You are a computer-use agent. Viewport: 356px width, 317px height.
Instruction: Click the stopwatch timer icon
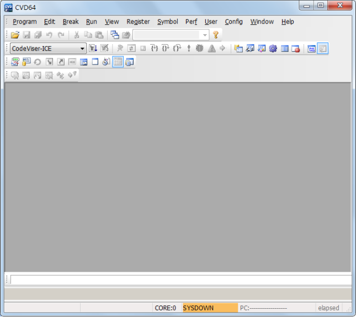107,62
